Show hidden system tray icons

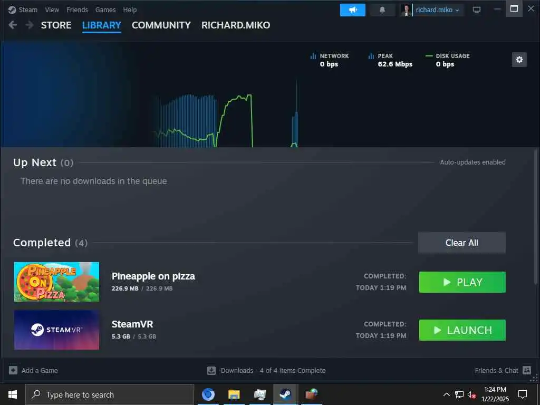click(446, 394)
